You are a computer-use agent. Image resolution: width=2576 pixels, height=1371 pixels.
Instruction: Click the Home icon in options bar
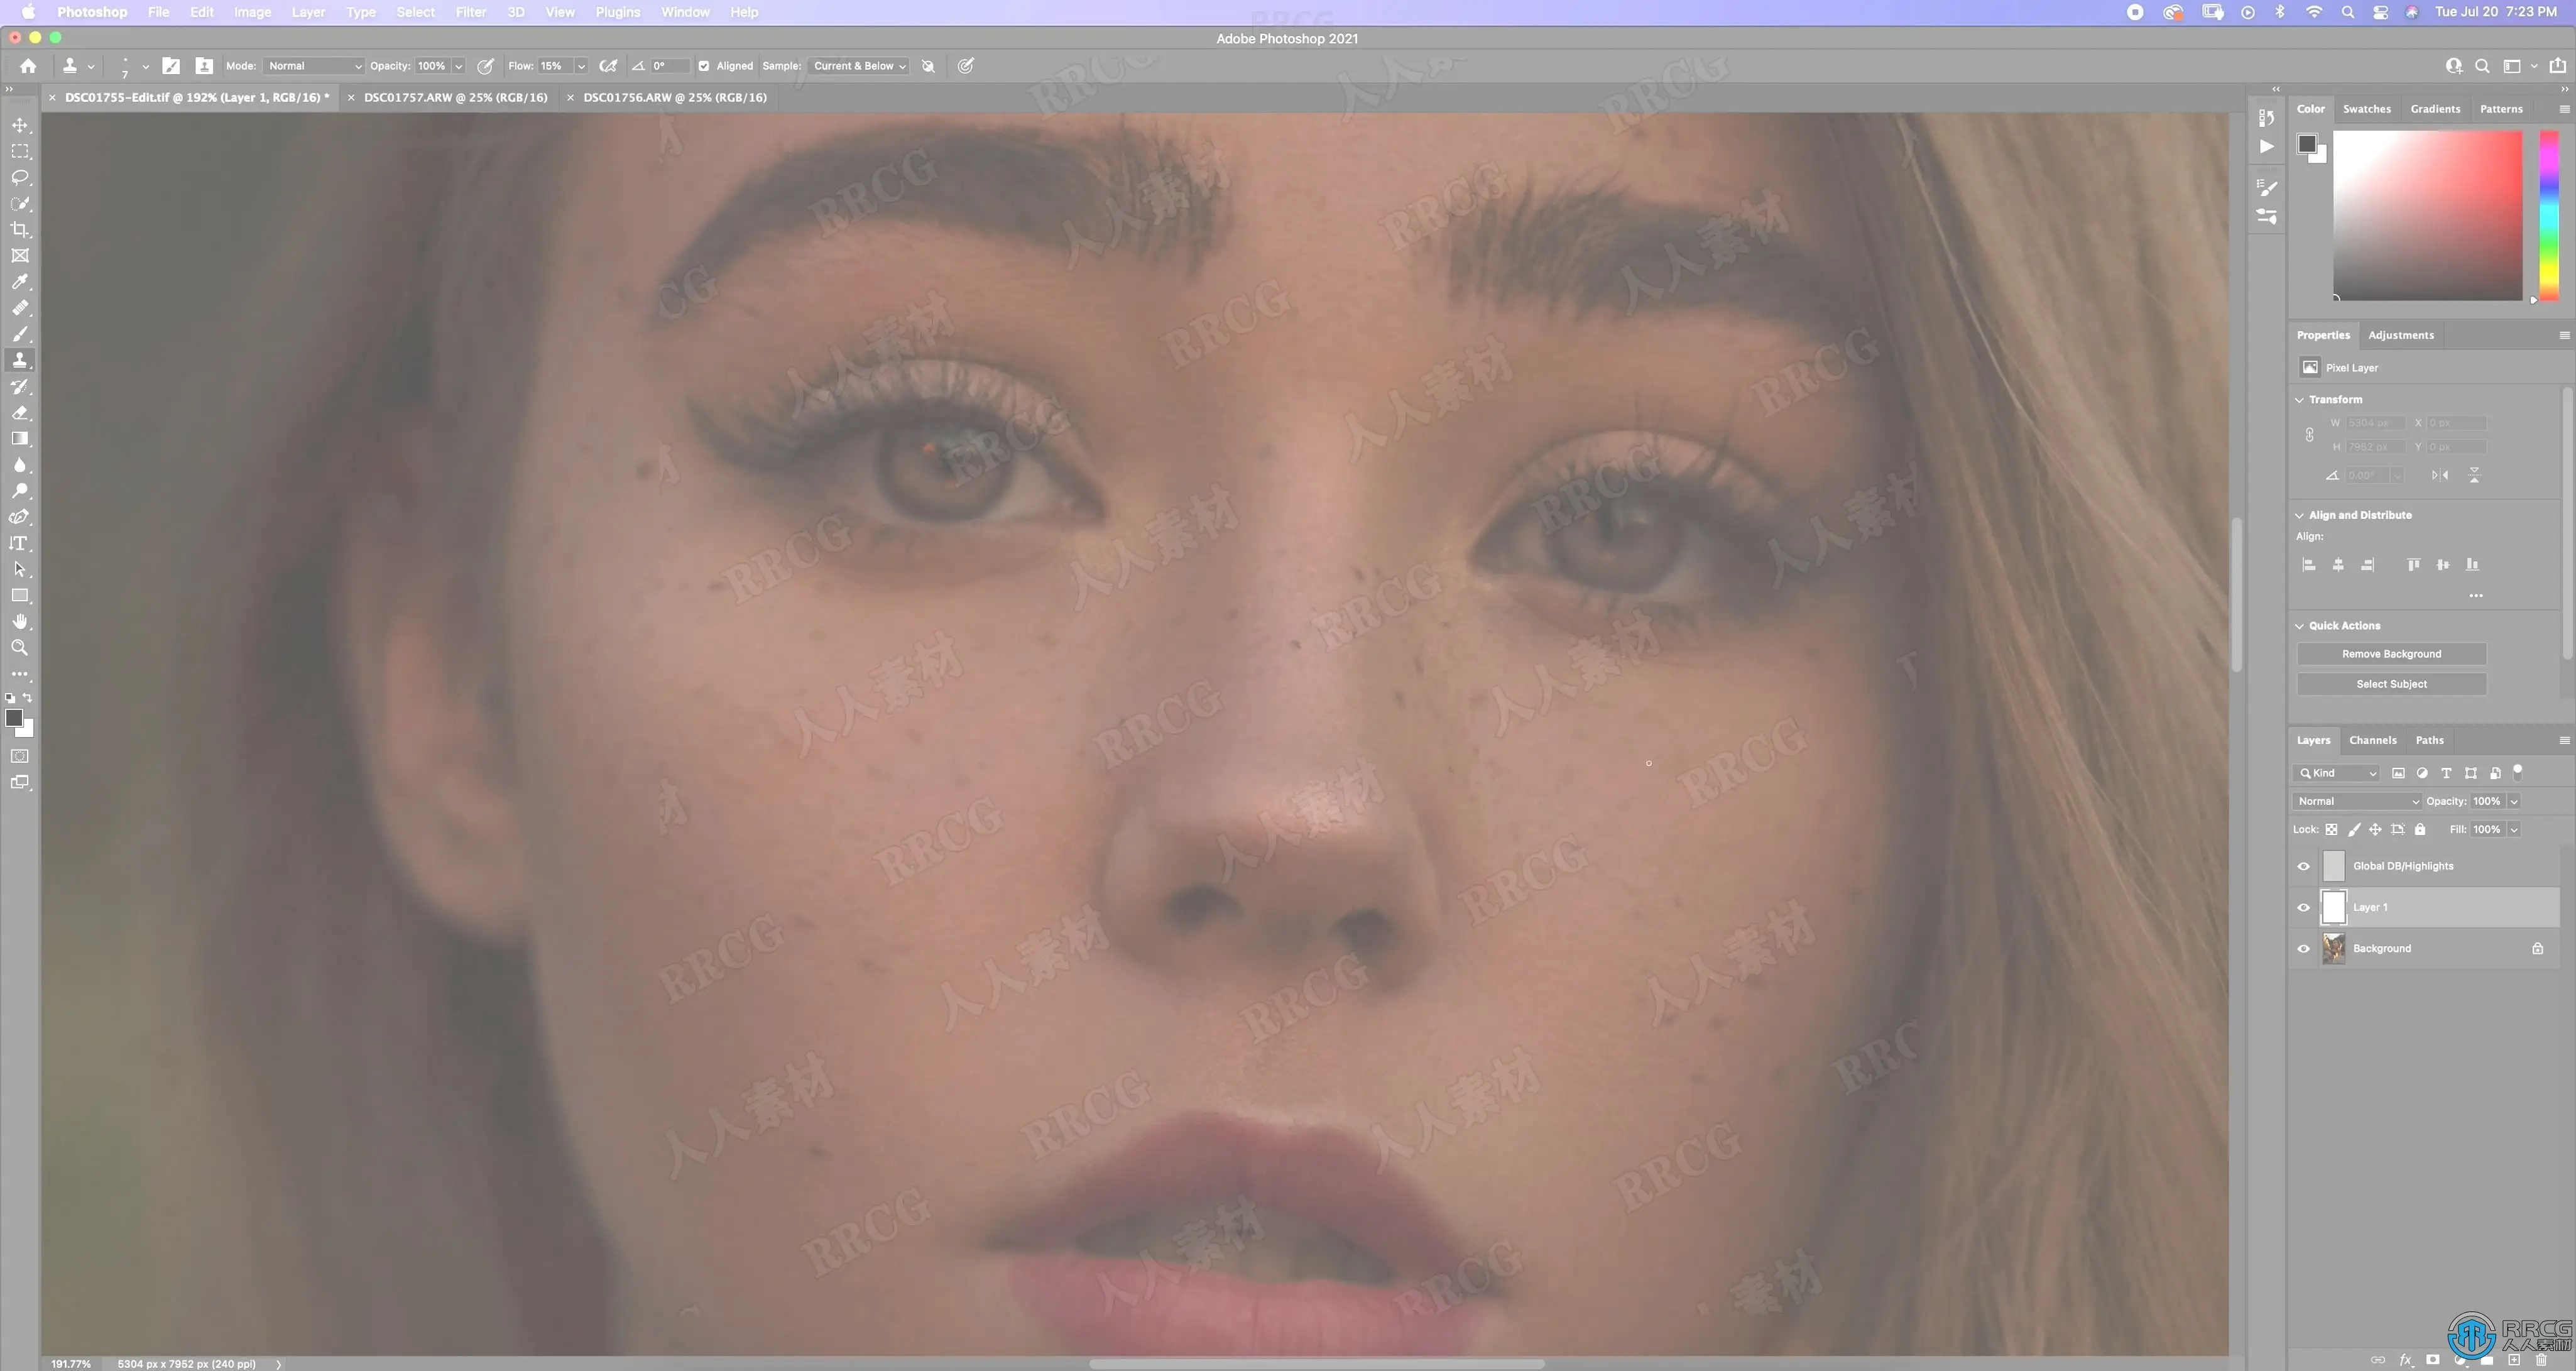(28, 66)
